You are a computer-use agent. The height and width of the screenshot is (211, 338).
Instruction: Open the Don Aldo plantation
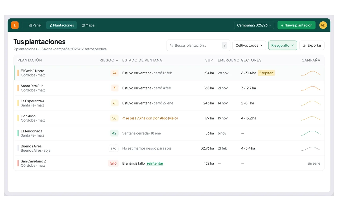[x=169, y=118]
